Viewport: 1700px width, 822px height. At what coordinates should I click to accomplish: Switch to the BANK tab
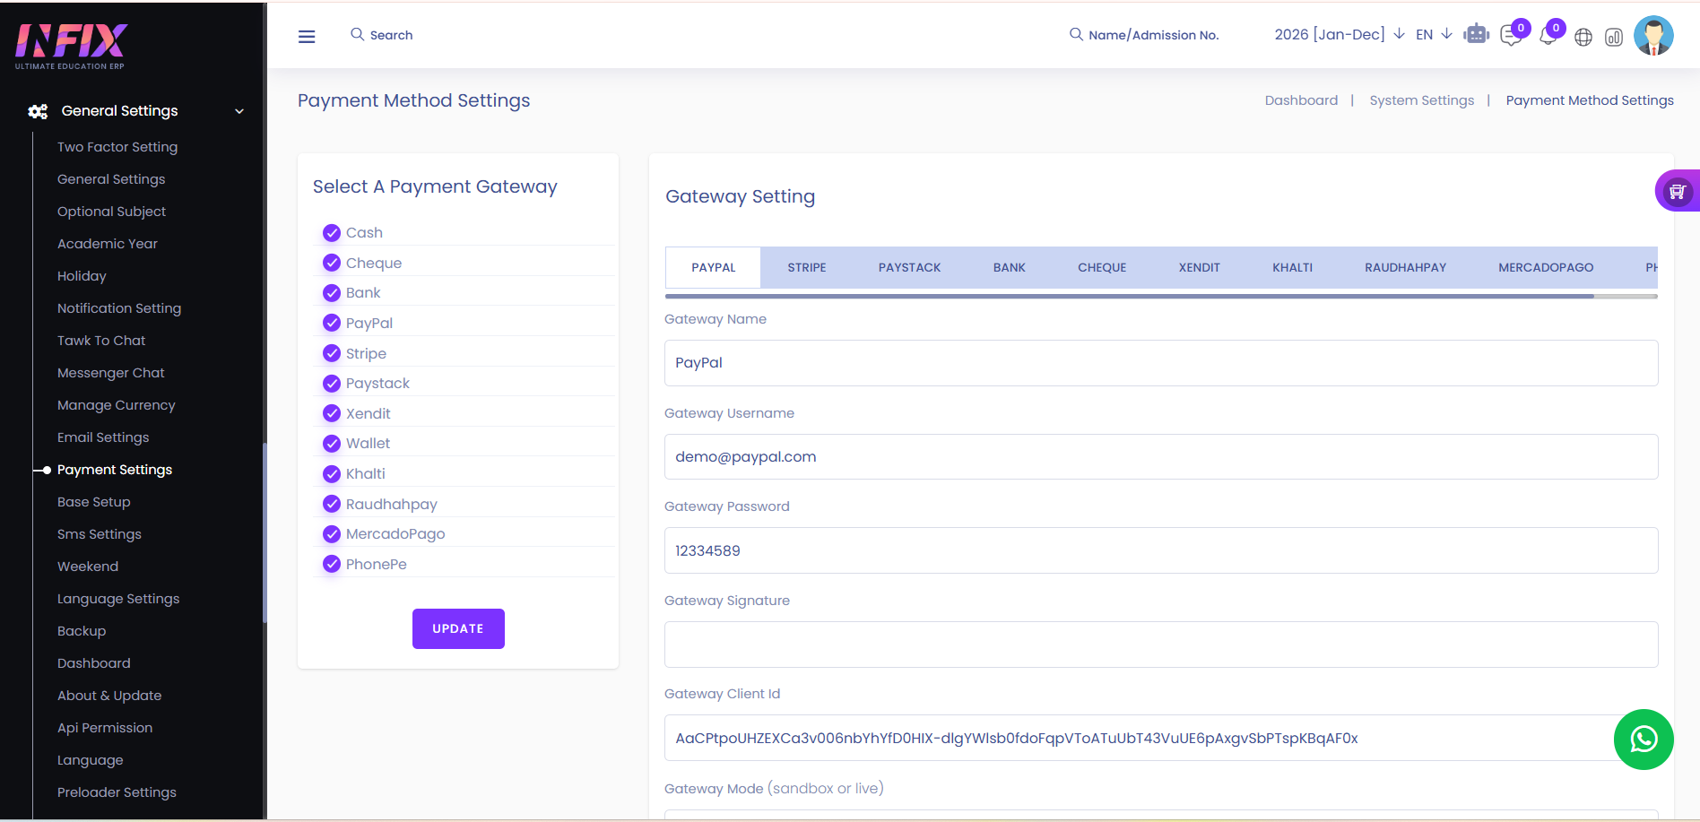(1010, 267)
